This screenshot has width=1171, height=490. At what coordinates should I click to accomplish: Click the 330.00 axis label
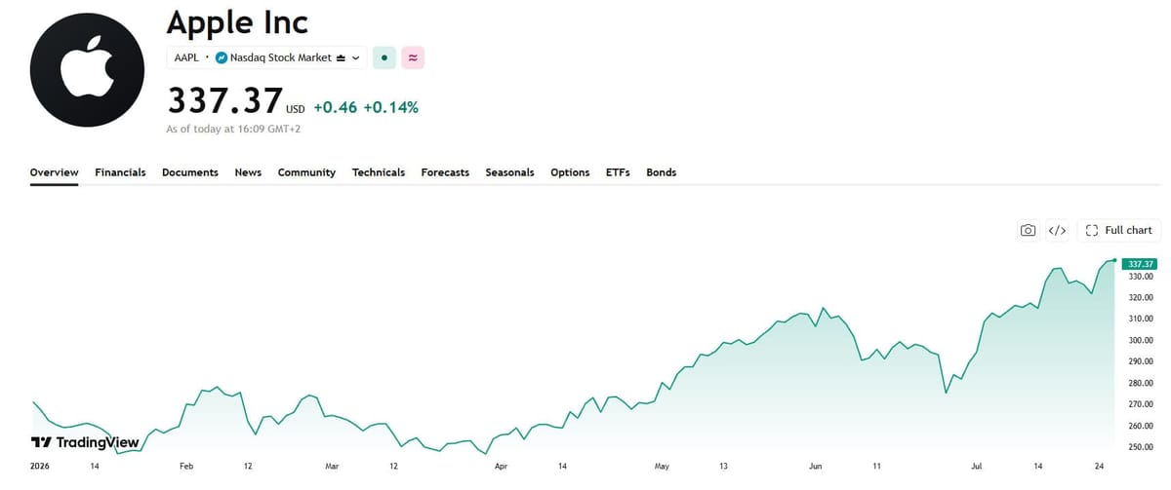click(x=1141, y=277)
